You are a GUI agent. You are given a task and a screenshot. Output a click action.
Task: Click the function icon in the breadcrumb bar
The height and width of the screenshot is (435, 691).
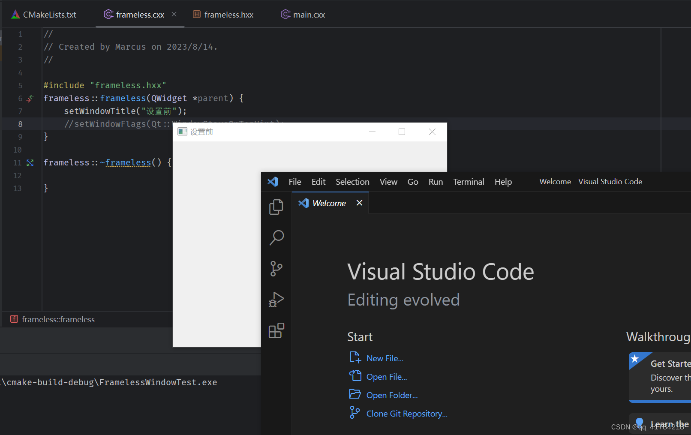(14, 319)
